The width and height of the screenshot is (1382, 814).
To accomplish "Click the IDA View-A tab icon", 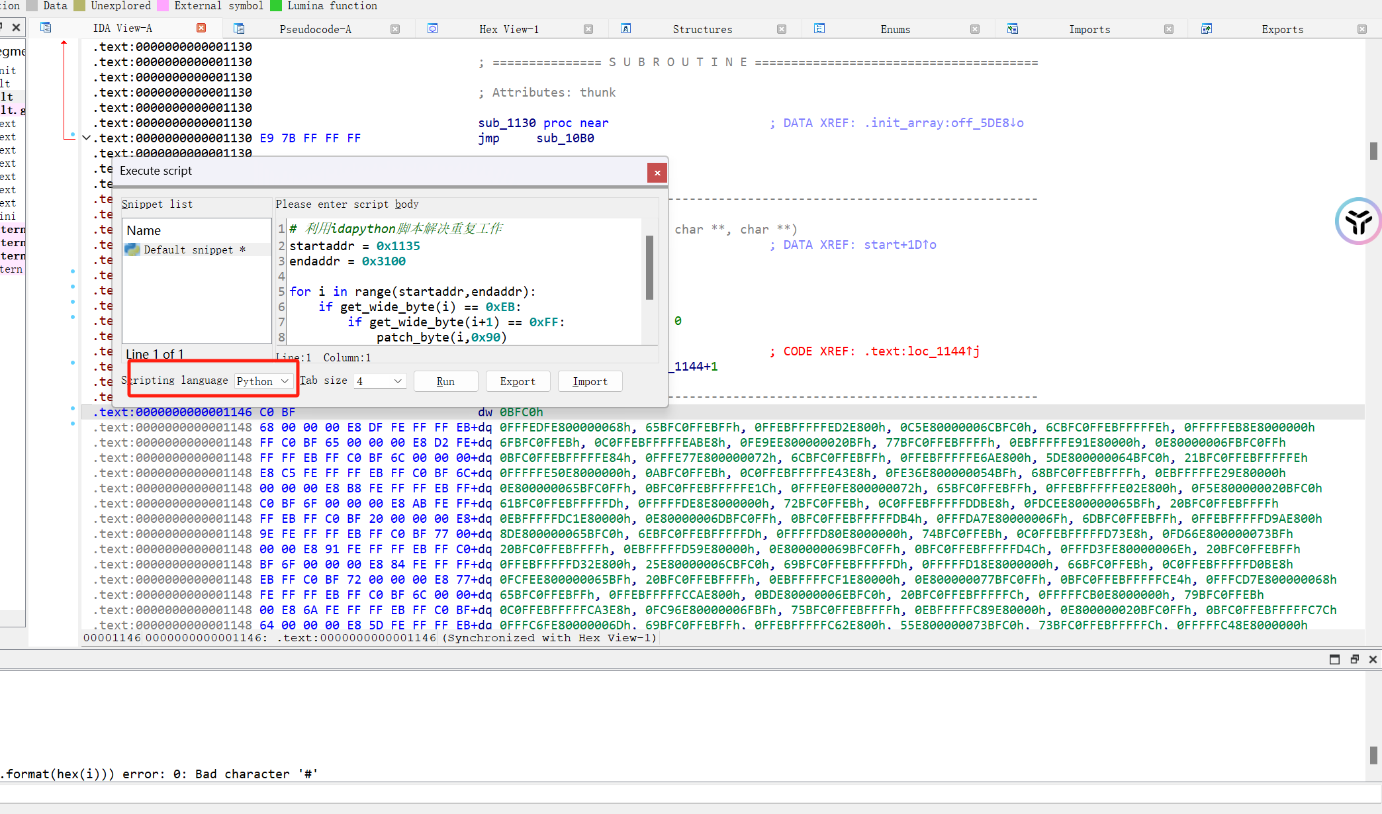I will pos(46,28).
